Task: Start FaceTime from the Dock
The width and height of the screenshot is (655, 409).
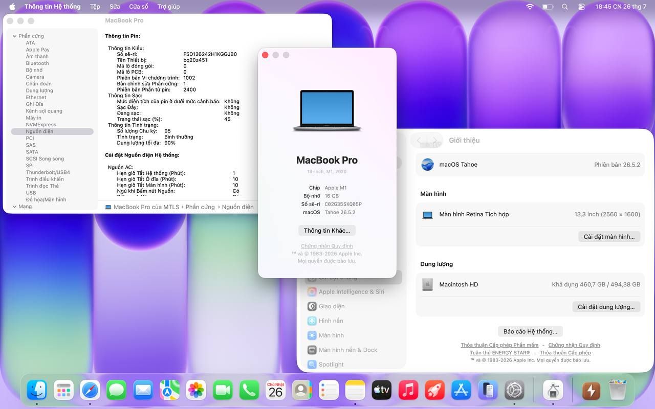Action: pos(223,391)
